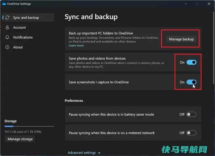Click the About info icon
Image resolution: width=215 pixels, height=156 pixels.
7,47
